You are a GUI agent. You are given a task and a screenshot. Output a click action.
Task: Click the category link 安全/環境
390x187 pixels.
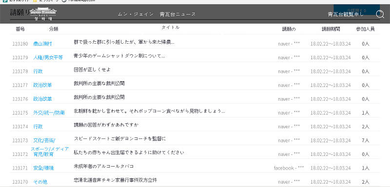click(x=43, y=168)
